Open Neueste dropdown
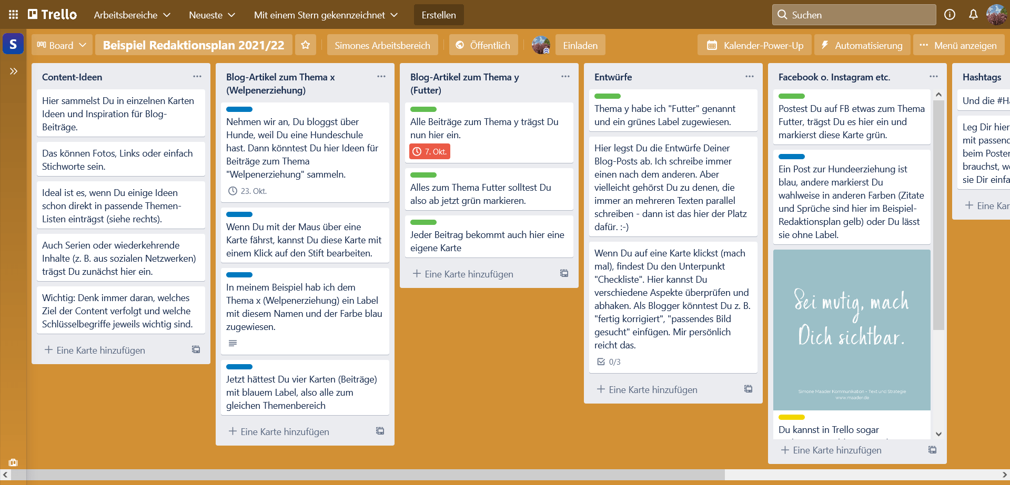 point(212,15)
